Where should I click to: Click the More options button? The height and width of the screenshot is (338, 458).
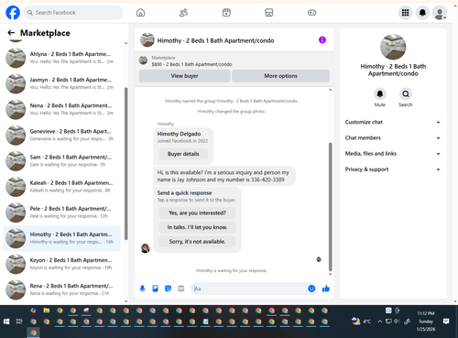(x=280, y=76)
